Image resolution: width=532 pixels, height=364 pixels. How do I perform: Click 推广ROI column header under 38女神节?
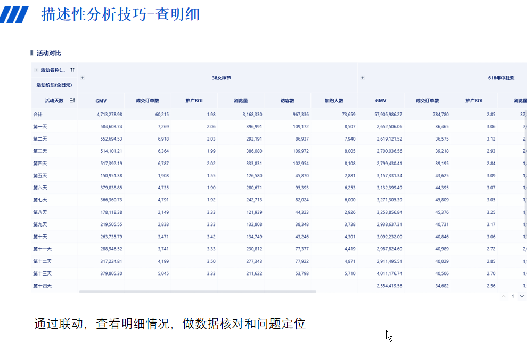[x=194, y=101]
